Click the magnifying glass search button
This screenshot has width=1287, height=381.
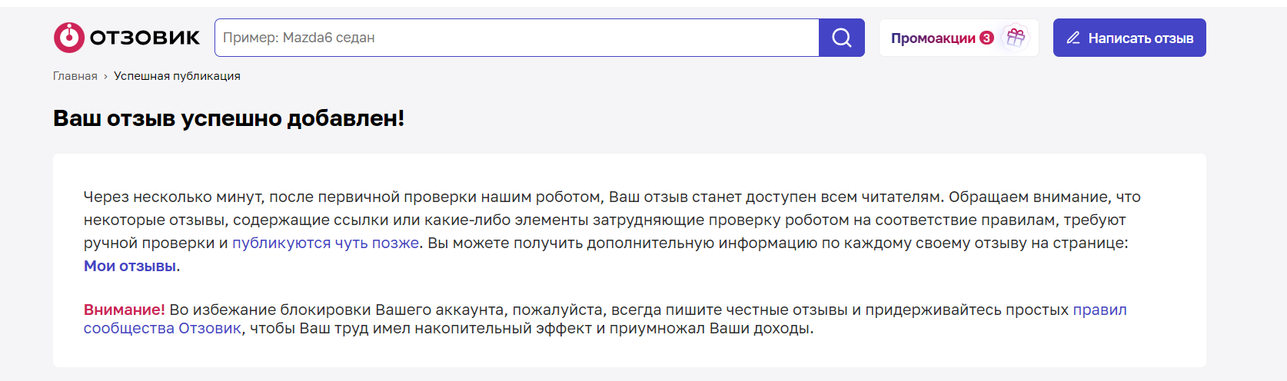[842, 38]
